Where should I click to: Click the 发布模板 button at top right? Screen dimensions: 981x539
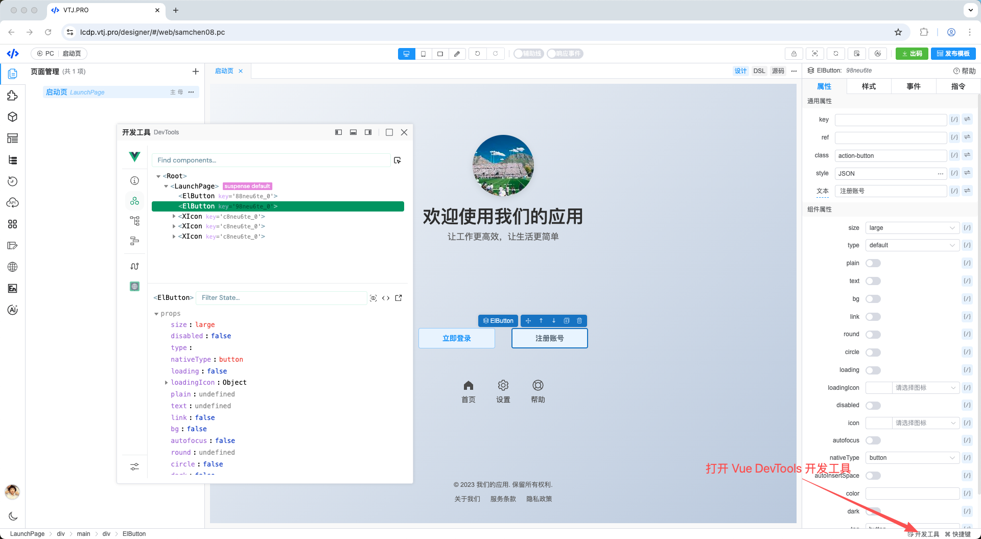click(953, 54)
